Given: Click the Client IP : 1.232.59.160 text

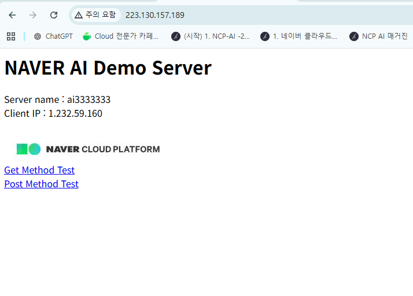Looking at the screenshot, I should click(53, 113).
